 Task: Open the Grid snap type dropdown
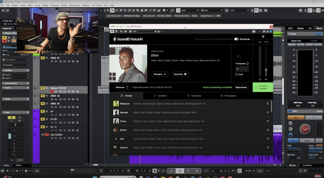(189, 10)
